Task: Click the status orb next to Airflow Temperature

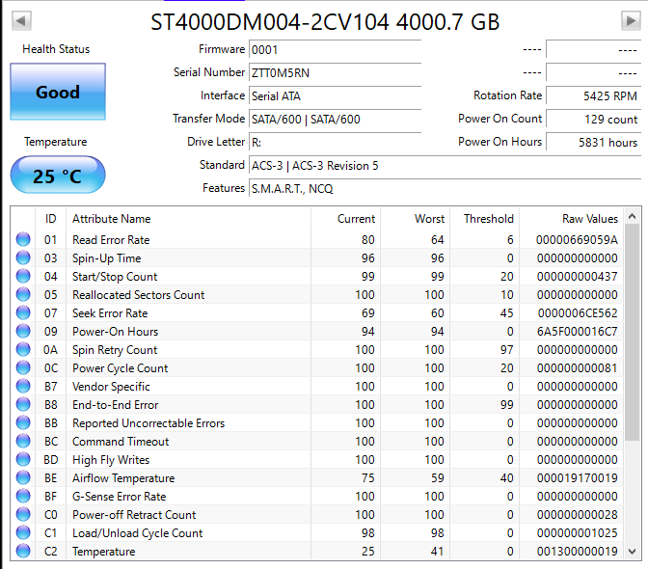Action: point(23,478)
